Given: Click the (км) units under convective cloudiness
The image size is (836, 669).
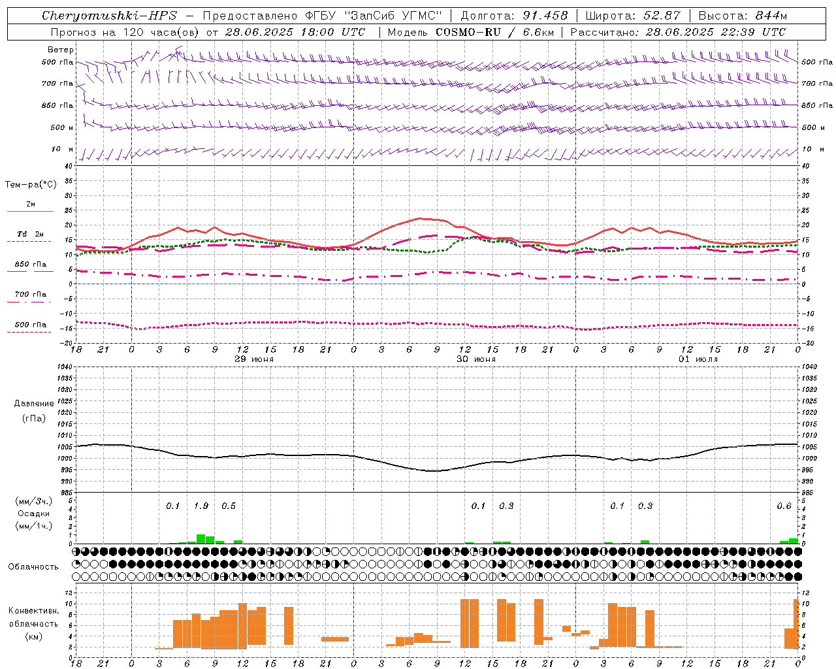Looking at the screenshot, I should [x=34, y=636].
